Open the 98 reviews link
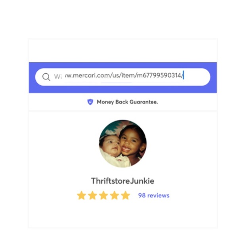The image size is (230, 230). tap(154, 195)
